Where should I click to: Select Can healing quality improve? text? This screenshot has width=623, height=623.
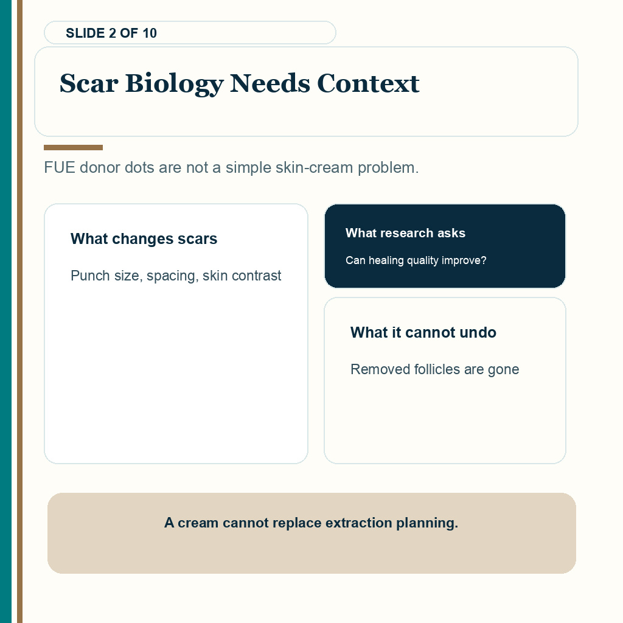click(416, 260)
